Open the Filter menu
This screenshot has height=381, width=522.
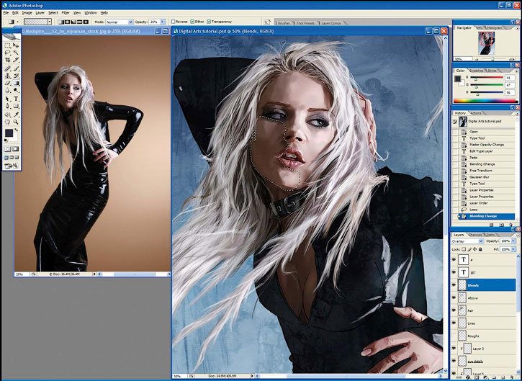click(66, 13)
